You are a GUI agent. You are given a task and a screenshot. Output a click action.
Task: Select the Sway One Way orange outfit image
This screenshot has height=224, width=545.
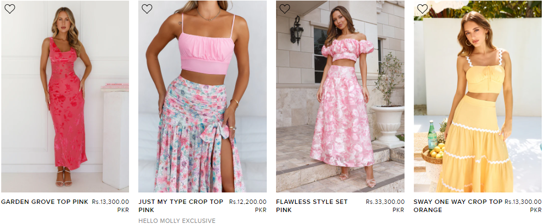tap(477, 96)
